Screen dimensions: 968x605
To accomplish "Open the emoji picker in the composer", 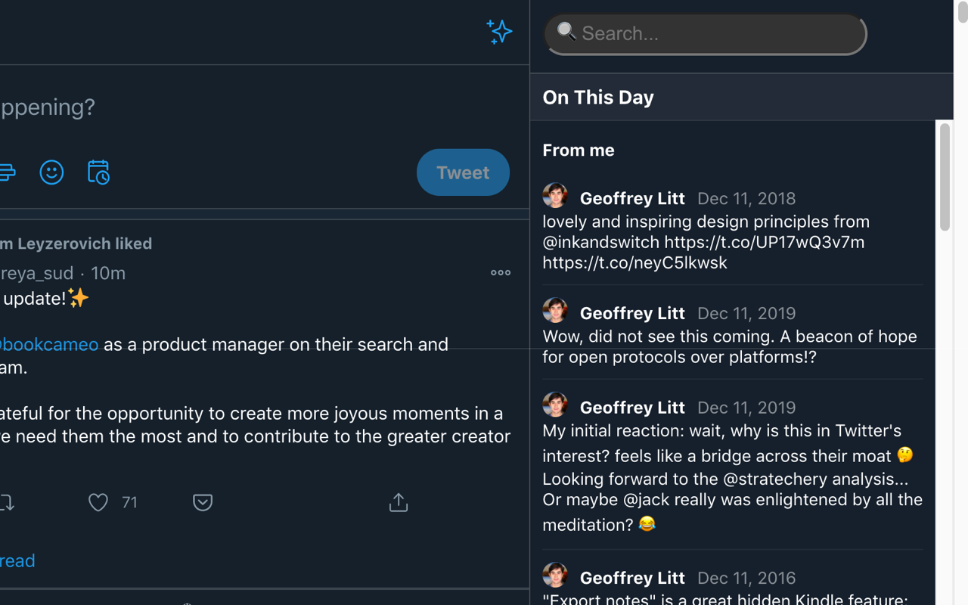I will coord(51,172).
